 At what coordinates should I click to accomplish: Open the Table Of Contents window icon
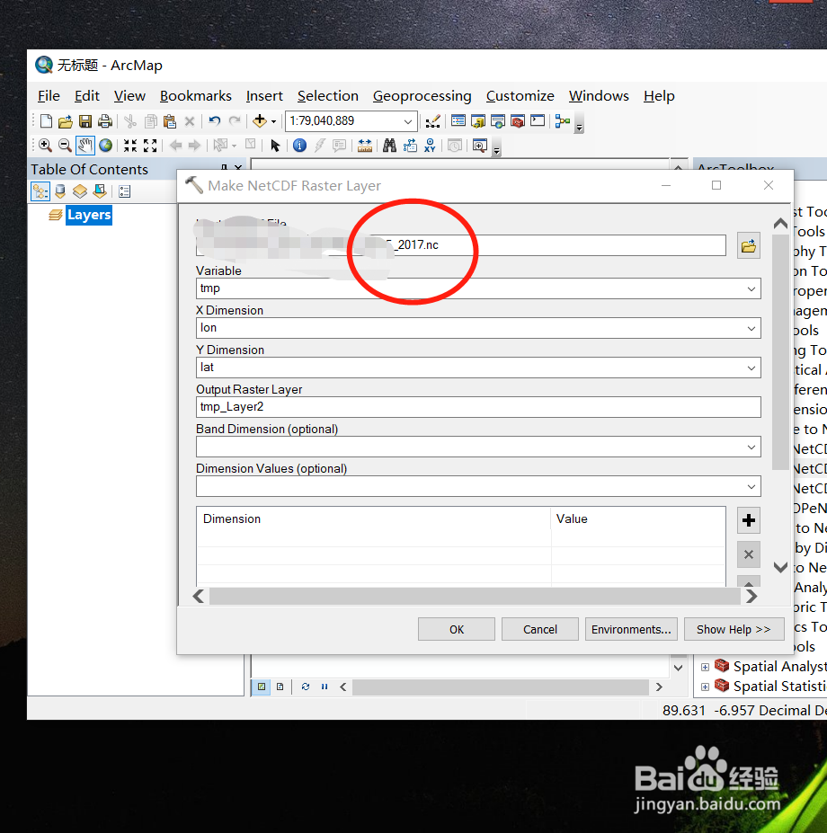(x=458, y=121)
